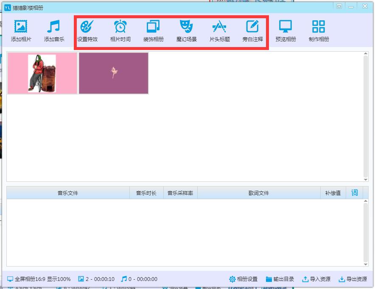The width and height of the screenshot is (375, 289).
Task: Click 预览相册 to preview the album
Action: click(x=285, y=27)
